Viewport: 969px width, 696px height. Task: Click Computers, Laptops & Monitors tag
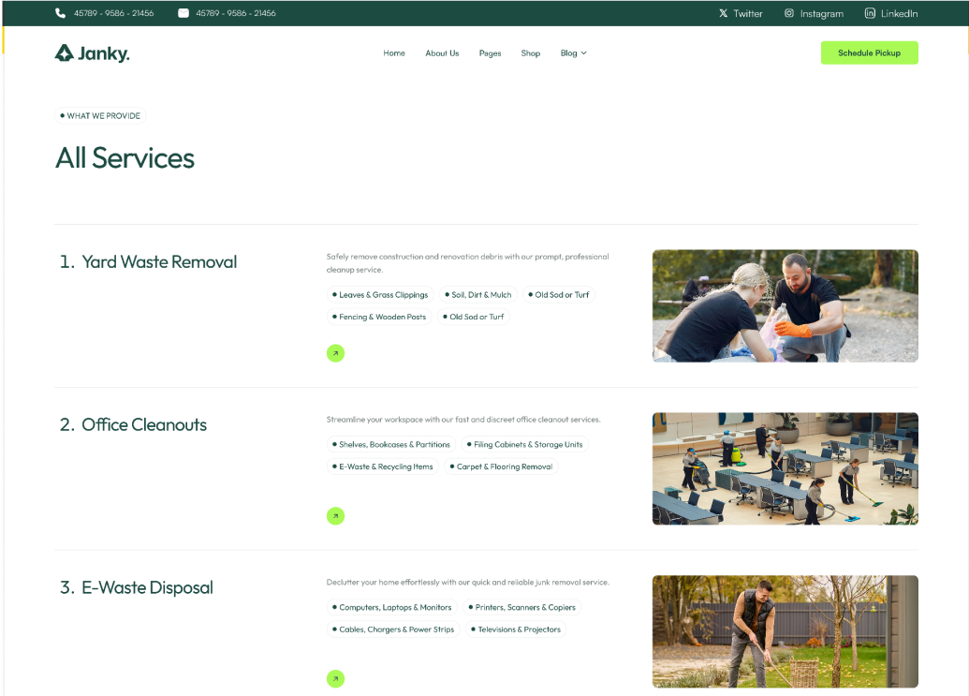(x=391, y=608)
